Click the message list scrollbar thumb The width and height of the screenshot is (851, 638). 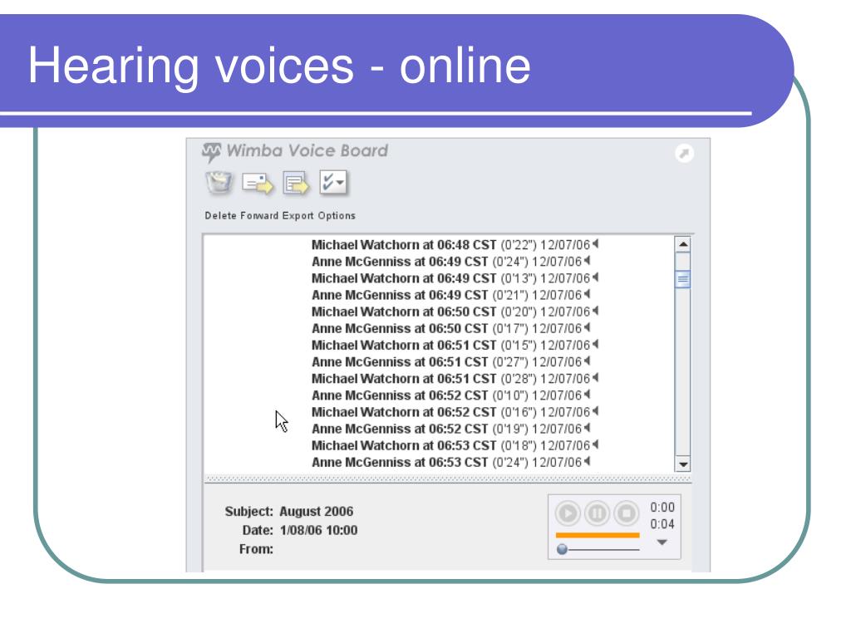click(683, 279)
